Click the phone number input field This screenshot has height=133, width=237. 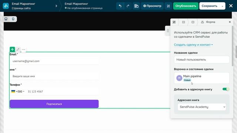tap(63, 92)
